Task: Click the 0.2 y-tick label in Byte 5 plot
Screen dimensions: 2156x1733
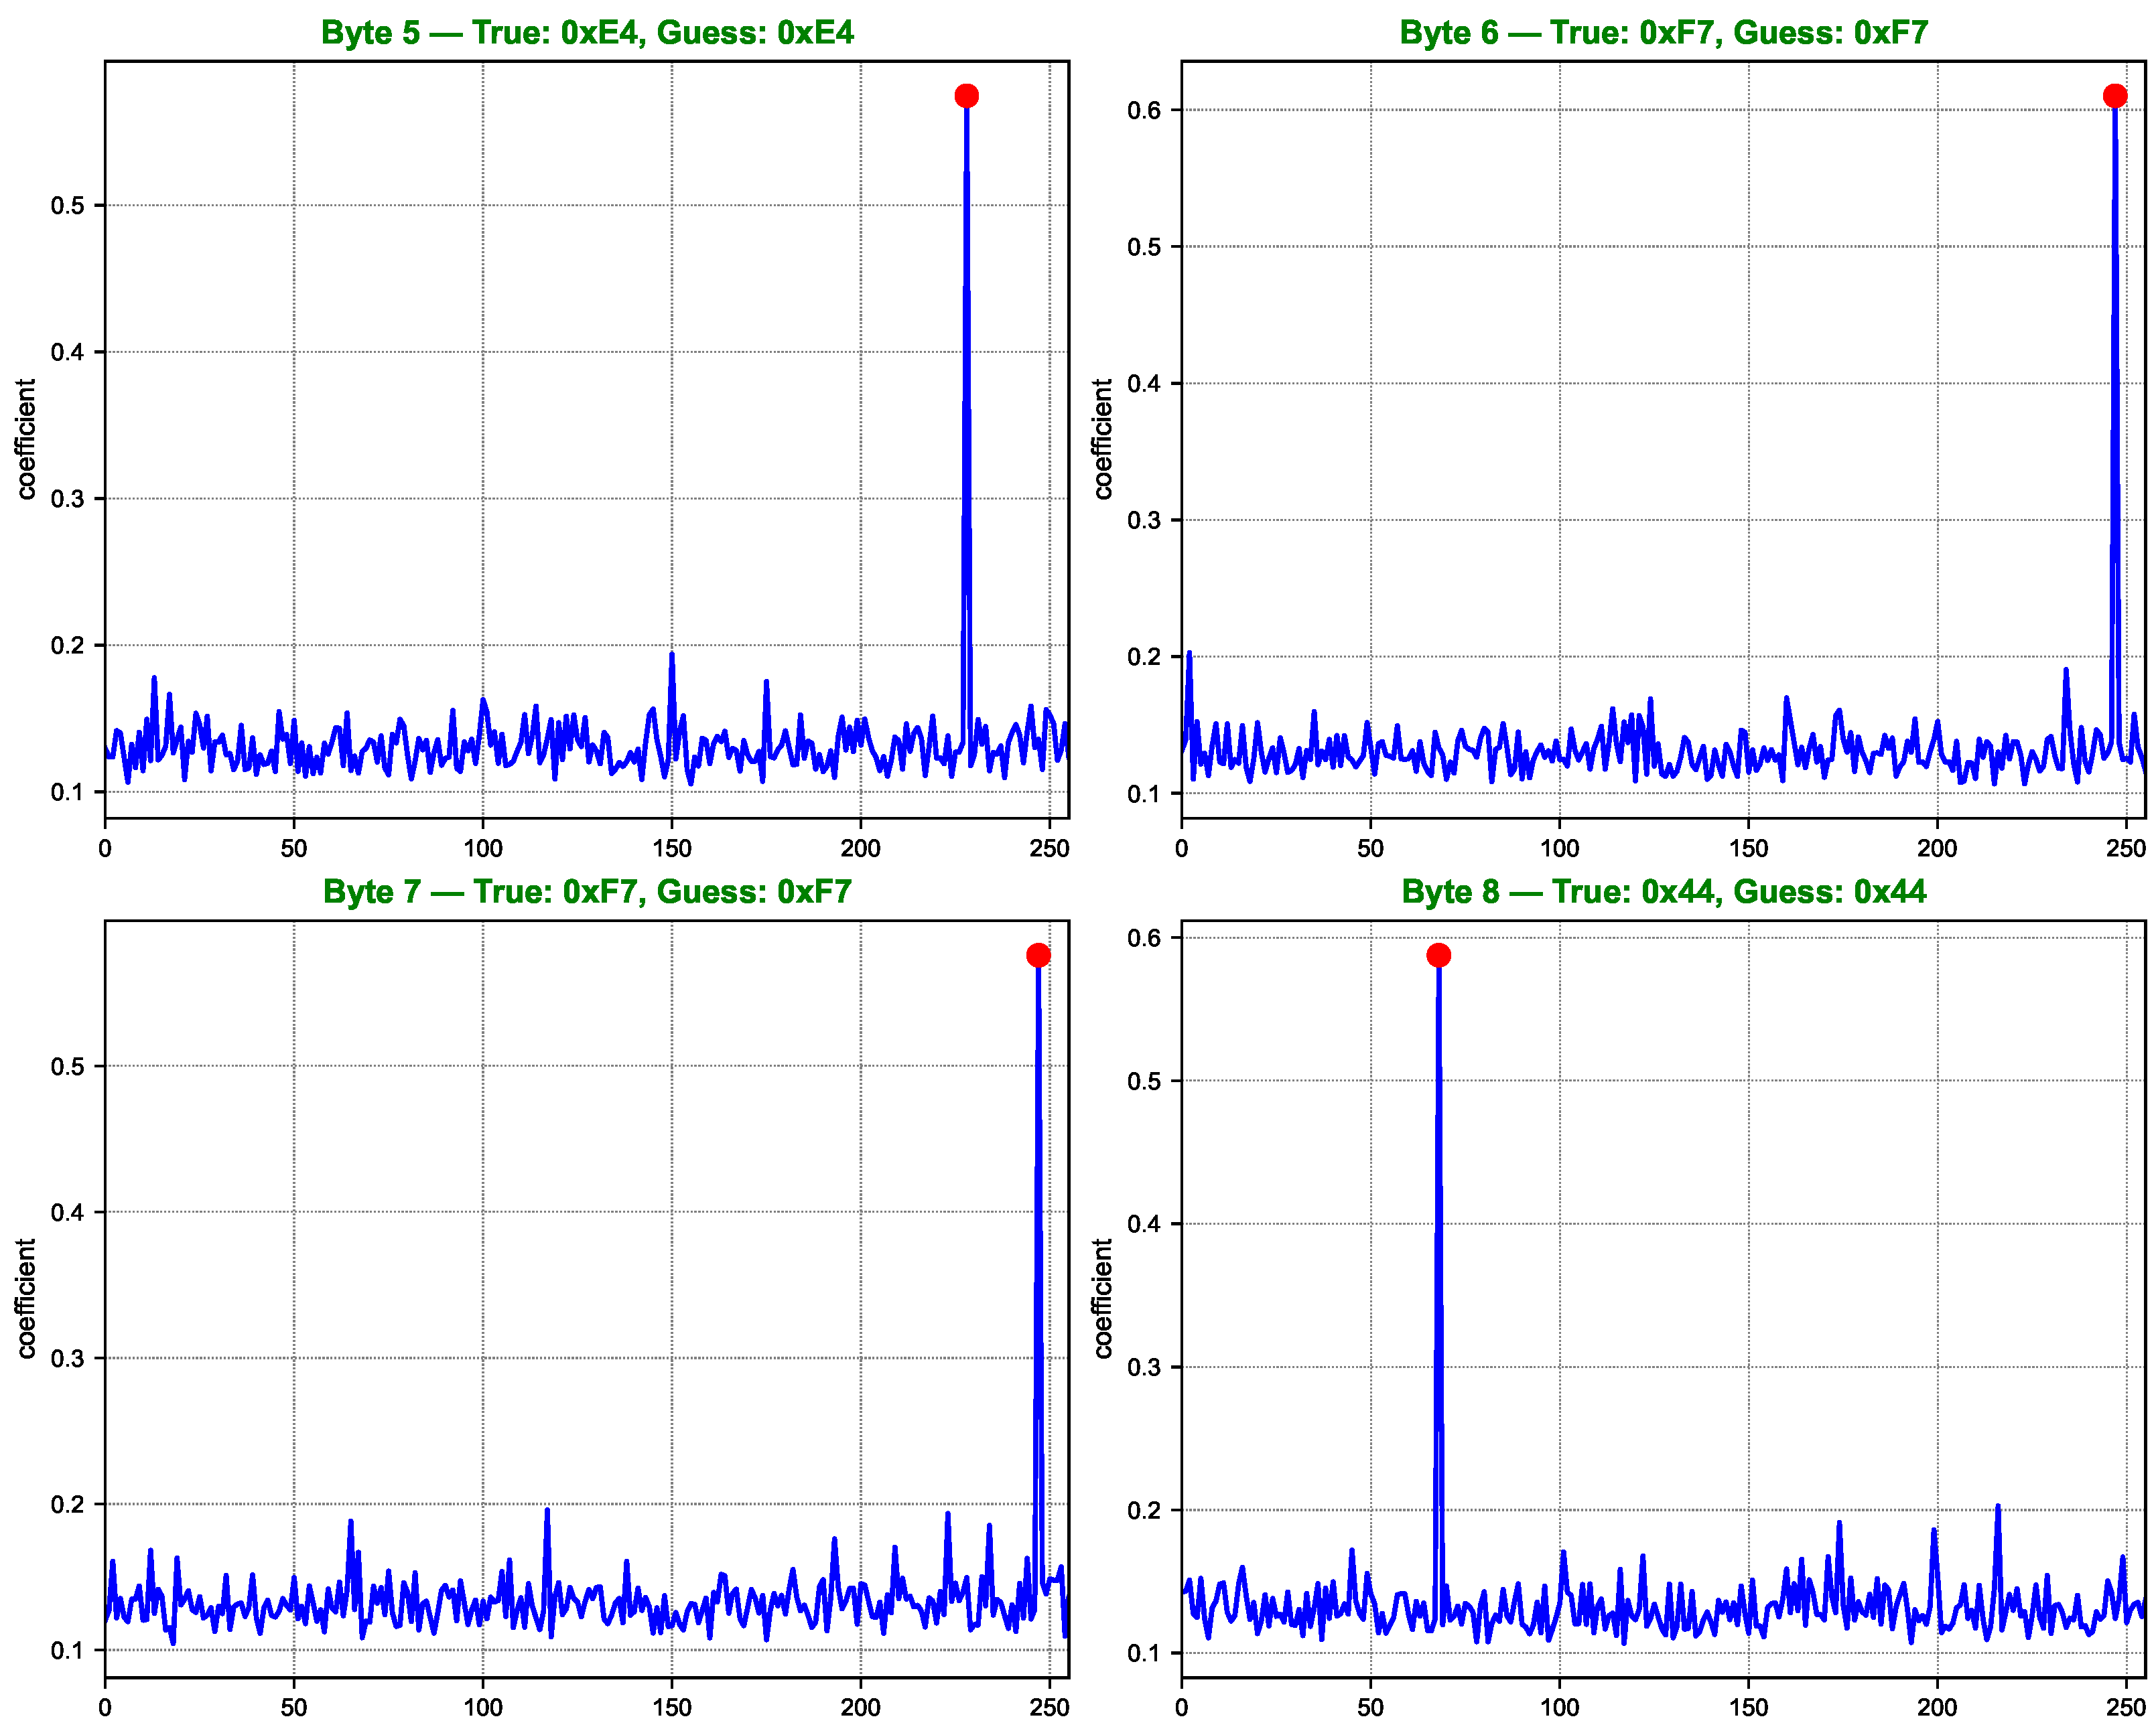Action: pyautogui.click(x=67, y=646)
